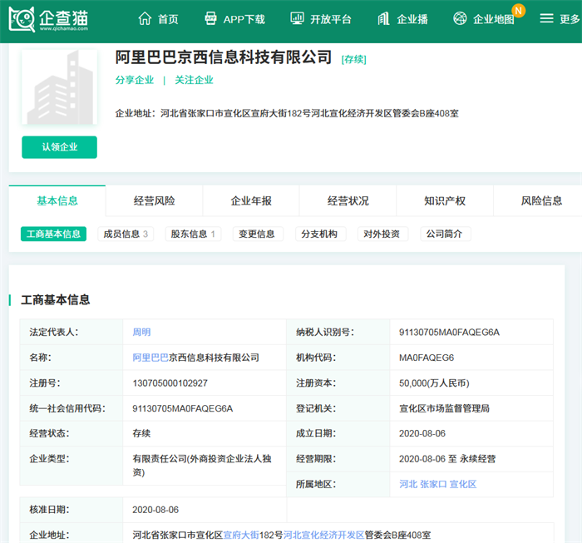The height and width of the screenshot is (543, 582).
Task: Click the company building placeholder image
Action: 59,86
